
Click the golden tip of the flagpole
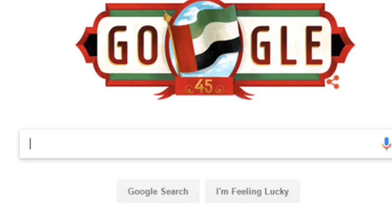click(167, 17)
